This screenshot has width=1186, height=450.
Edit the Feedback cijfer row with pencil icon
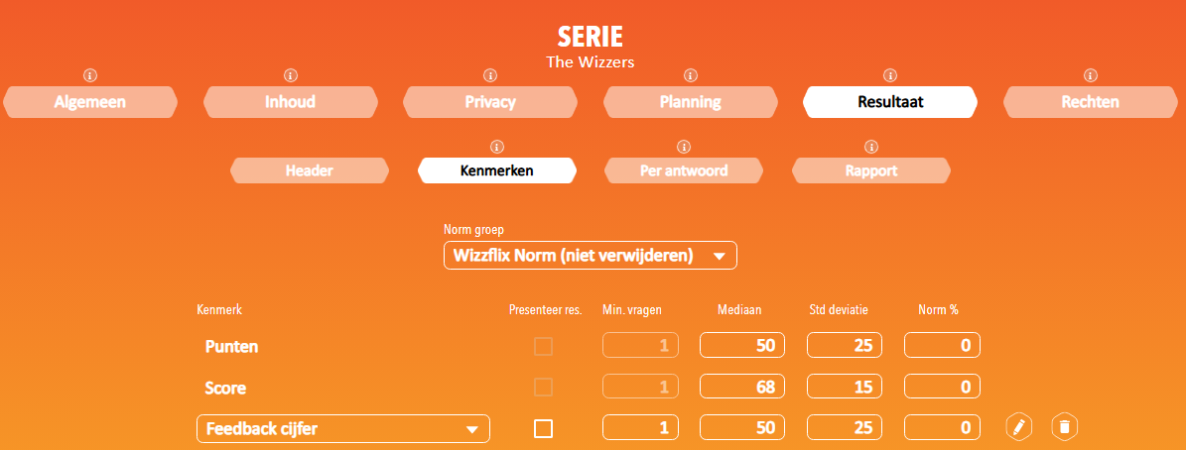coord(1019,427)
